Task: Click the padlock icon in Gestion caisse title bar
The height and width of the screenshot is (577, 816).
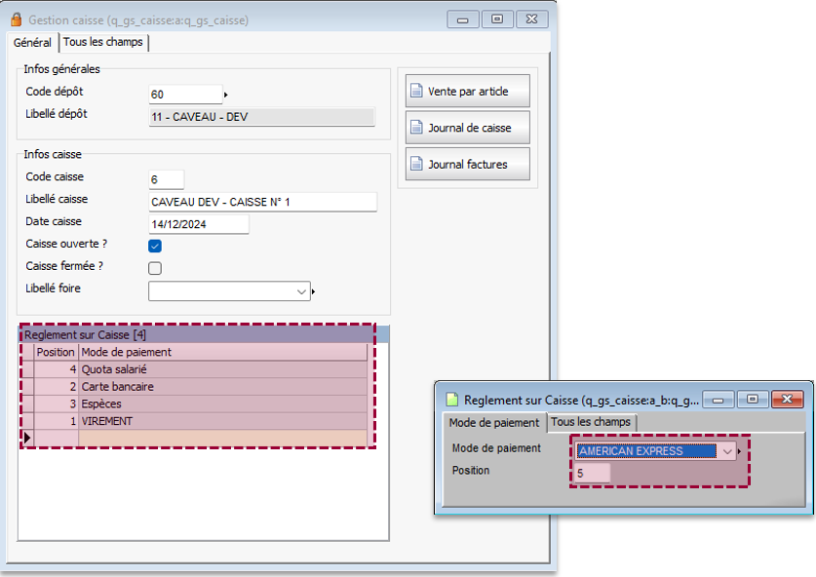Action: pyautogui.click(x=15, y=19)
